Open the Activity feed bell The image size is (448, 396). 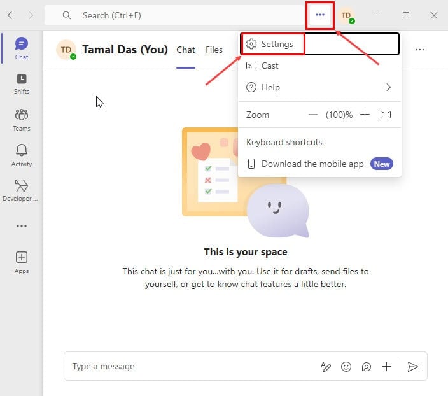(x=22, y=155)
